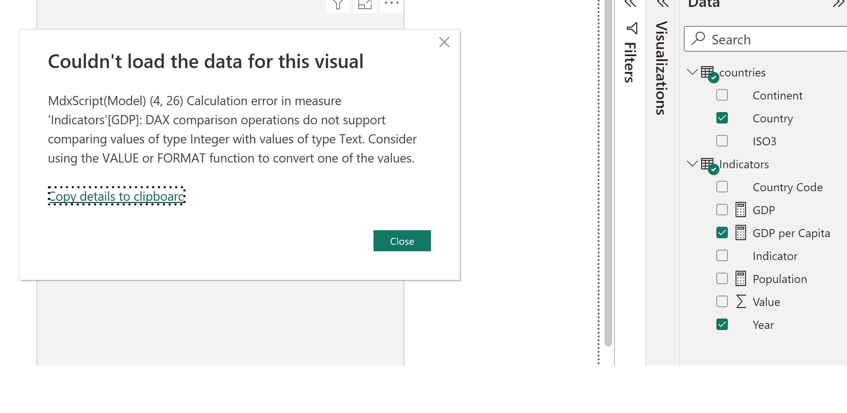The width and height of the screenshot is (847, 413).
Task: Click the Population measure calculator icon
Action: pyautogui.click(x=741, y=278)
